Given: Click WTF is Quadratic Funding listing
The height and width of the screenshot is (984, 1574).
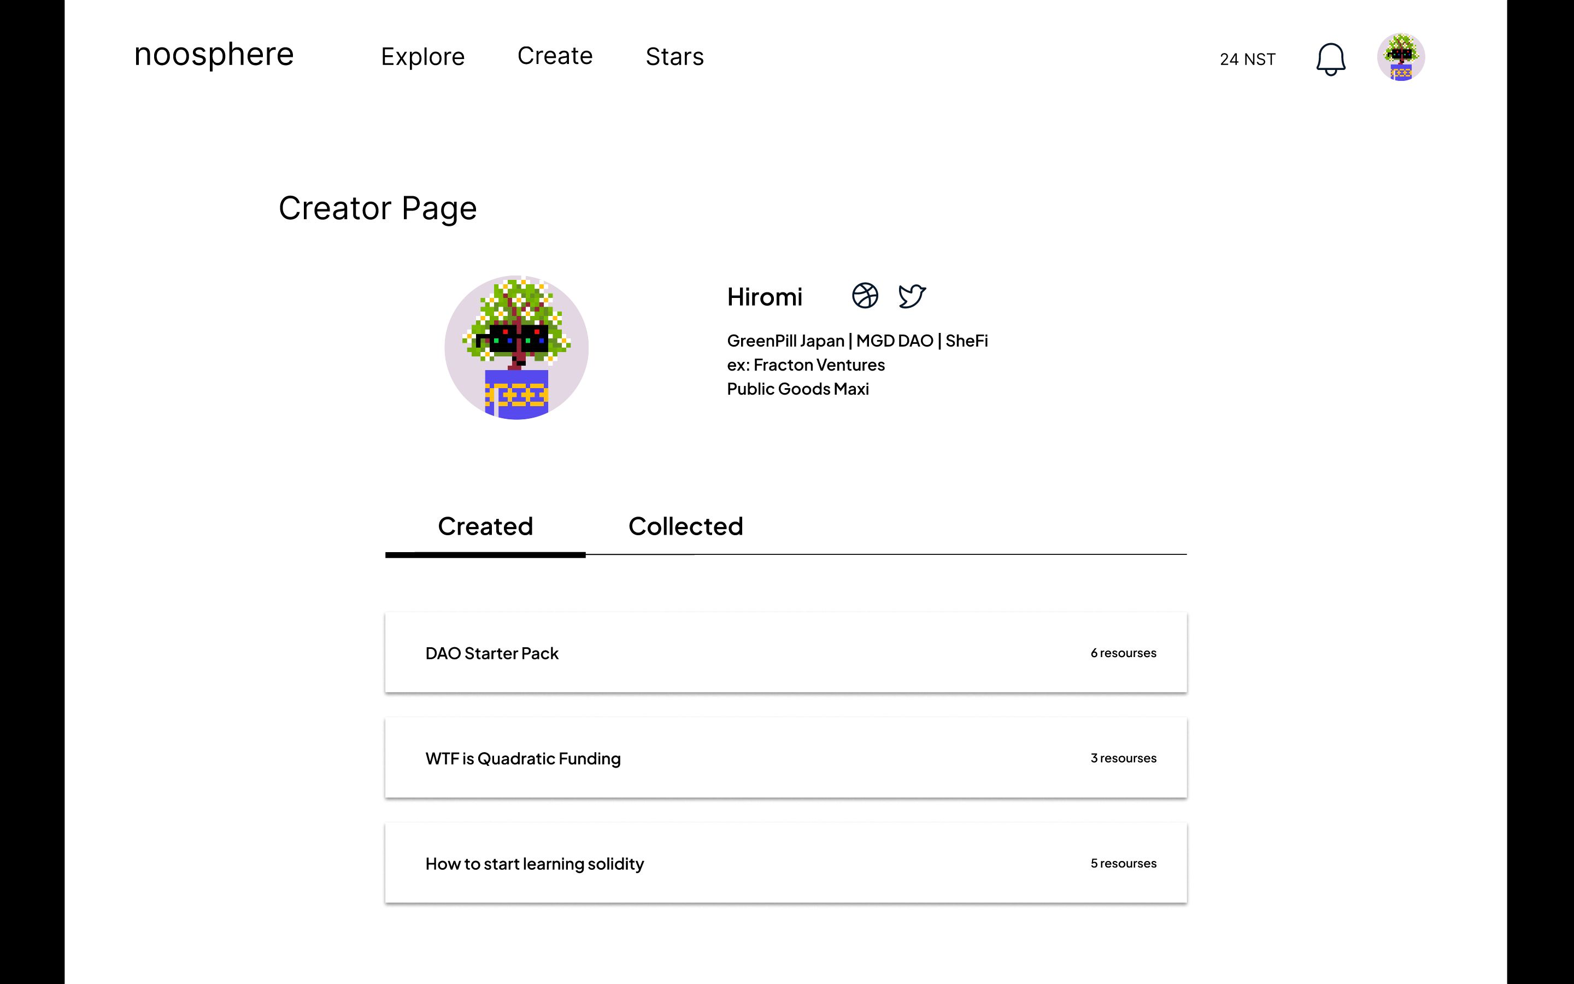Looking at the screenshot, I should coord(785,757).
